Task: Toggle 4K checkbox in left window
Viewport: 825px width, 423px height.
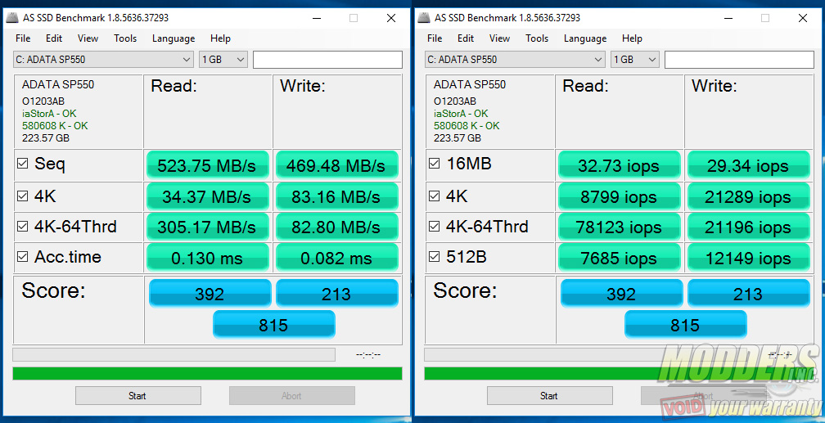Action: coord(22,196)
